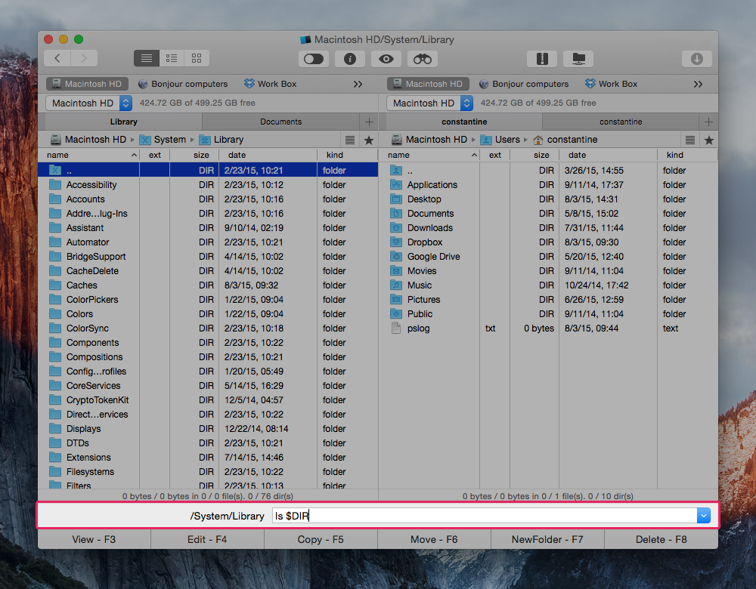Click the Edit - F4 button
The height and width of the screenshot is (589, 756).
click(207, 539)
